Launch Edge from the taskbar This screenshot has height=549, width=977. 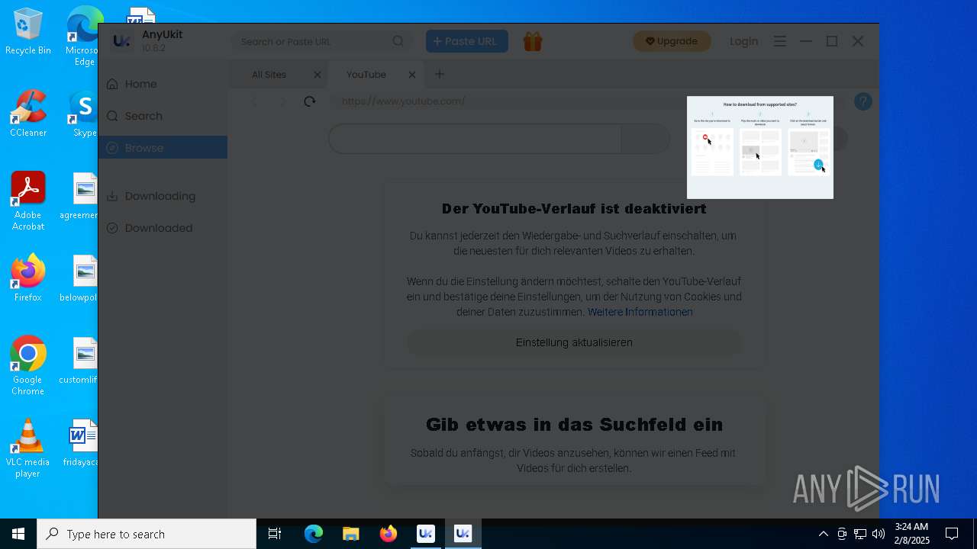(x=314, y=534)
